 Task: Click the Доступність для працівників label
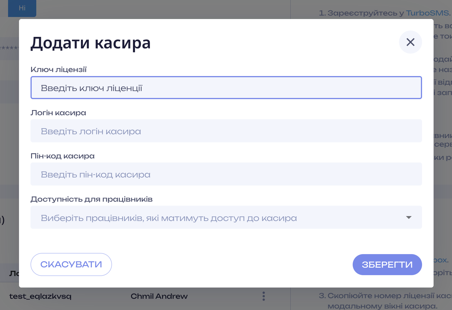(92, 199)
